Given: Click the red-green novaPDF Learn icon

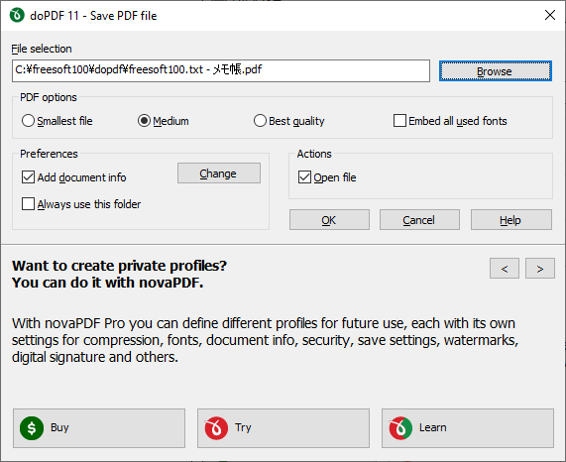Looking at the screenshot, I should point(400,428).
